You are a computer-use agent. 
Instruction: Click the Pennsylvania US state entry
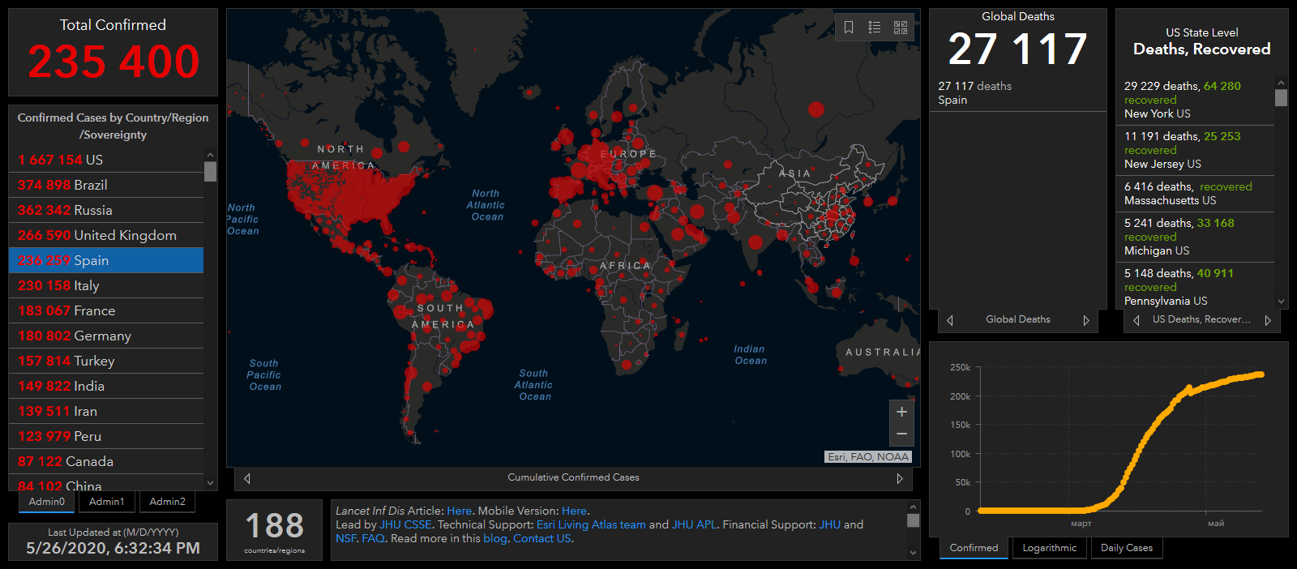tap(1195, 287)
